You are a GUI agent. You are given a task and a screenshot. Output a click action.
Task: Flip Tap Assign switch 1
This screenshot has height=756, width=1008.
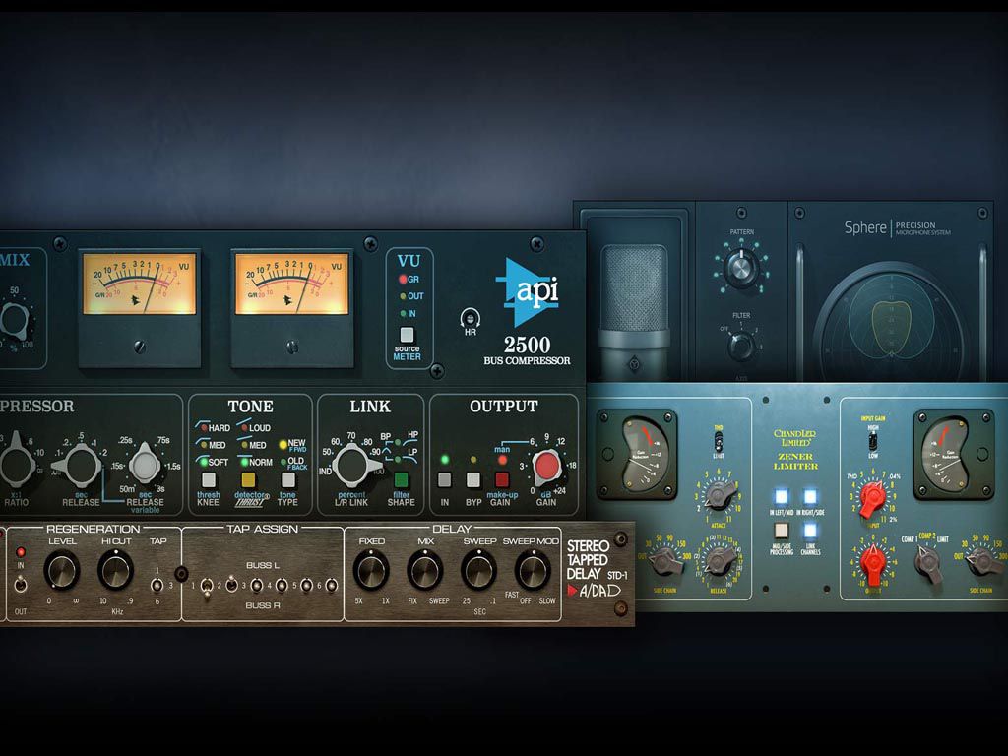207,587
